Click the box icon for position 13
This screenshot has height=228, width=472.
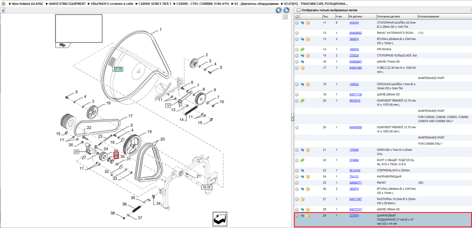pyautogui.click(x=308, y=40)
